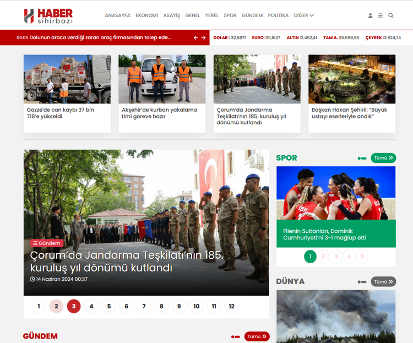Click the next headline arrow in ticker

203,37
